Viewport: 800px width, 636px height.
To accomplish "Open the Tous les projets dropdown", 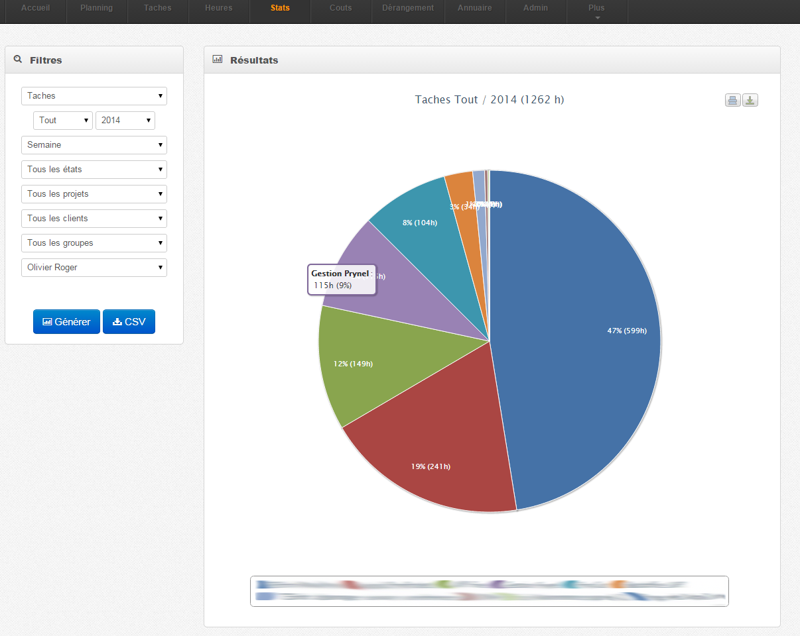I will pyautogui.click(x=94, y=194).
